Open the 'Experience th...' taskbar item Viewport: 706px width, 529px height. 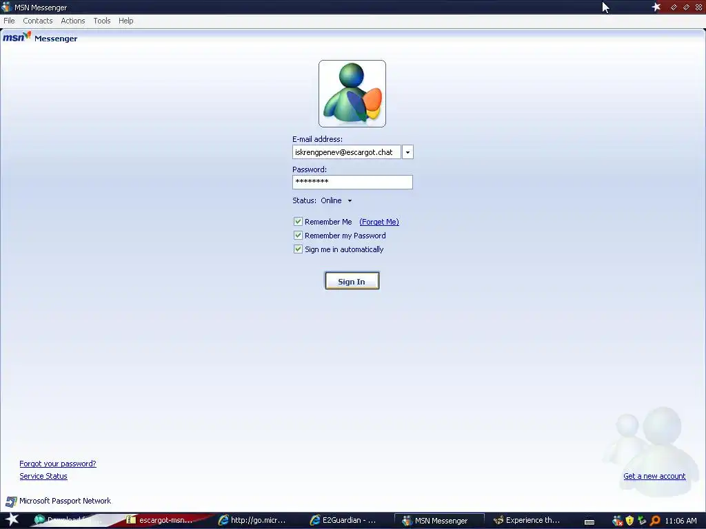527,521
